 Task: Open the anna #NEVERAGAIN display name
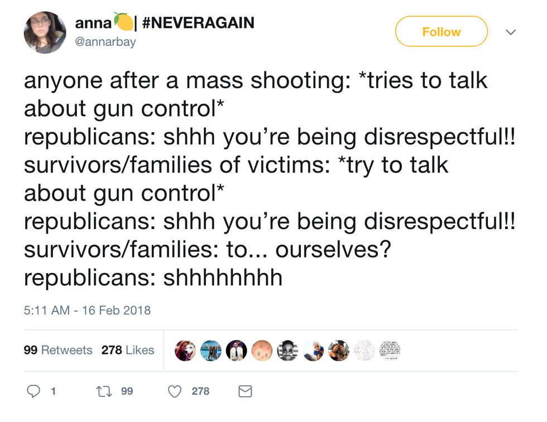click(165, 23)
